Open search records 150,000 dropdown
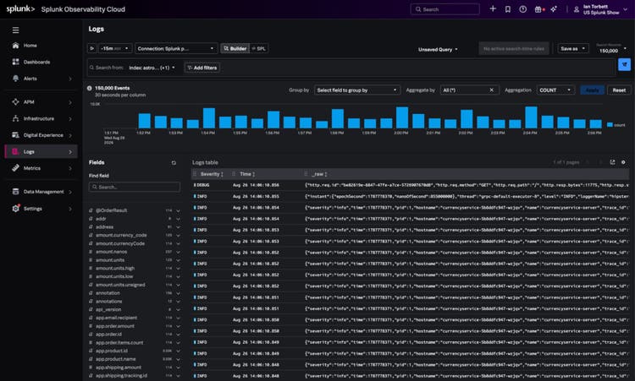 point(612,51)
